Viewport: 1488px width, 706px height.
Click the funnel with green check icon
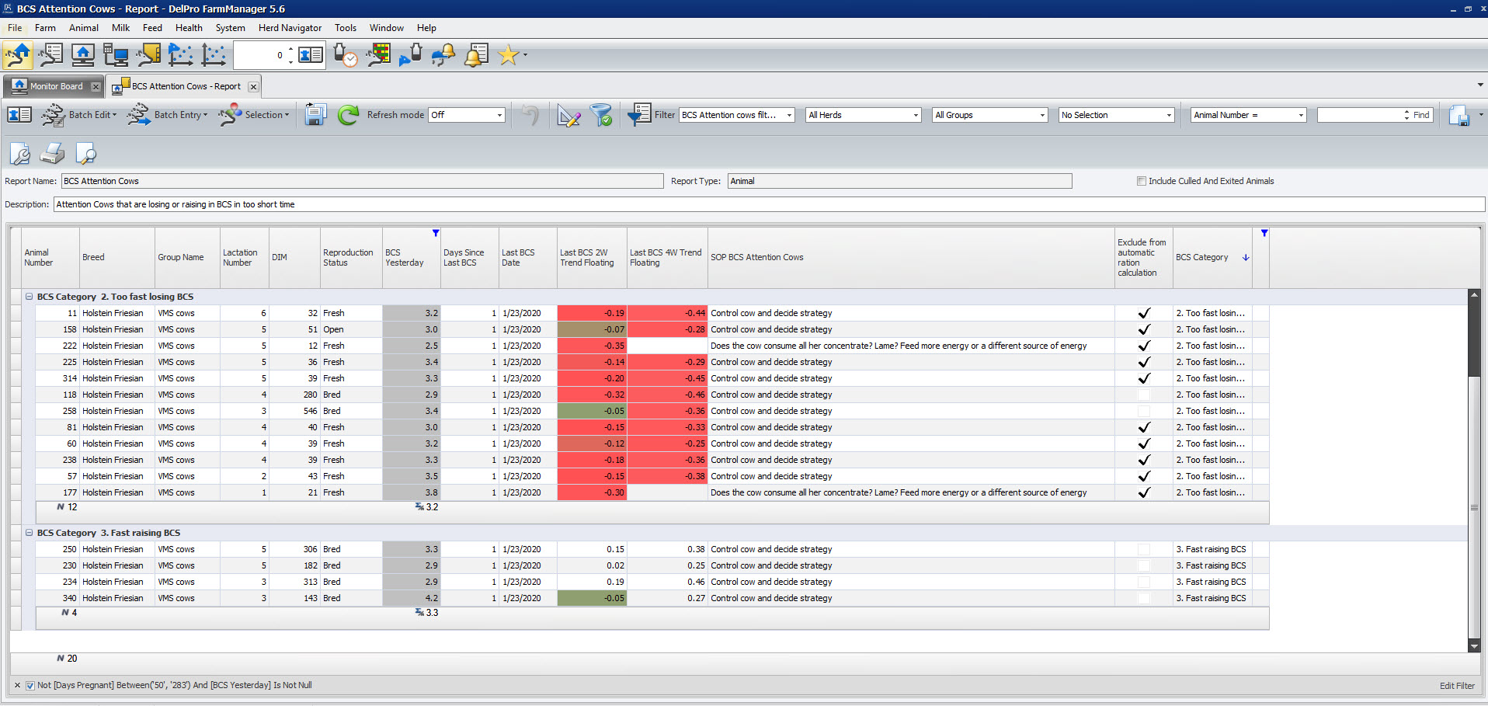[x=601, y=115]
